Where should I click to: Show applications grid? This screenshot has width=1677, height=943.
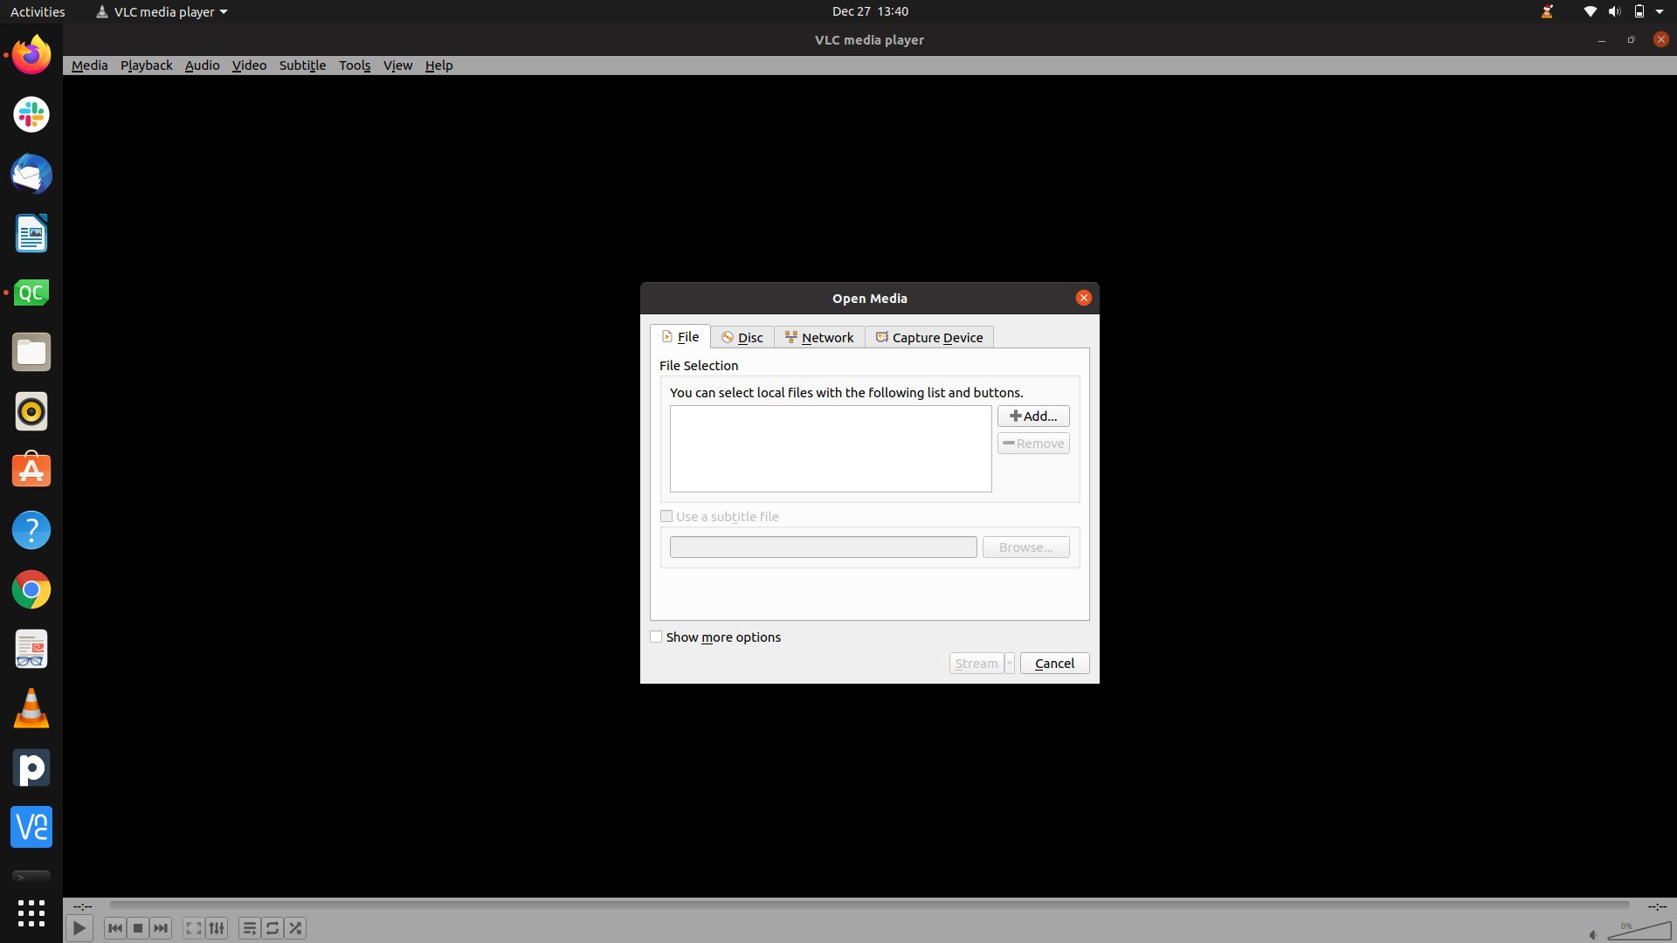31,913
